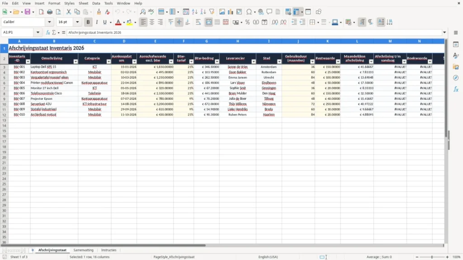Switch to the Samenvatting sheet tab

(x=83, y=250)
